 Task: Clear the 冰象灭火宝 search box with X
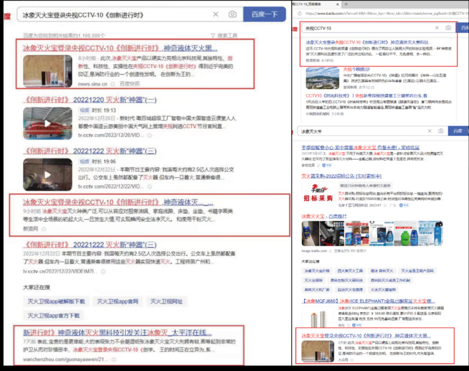coord(430,131)
